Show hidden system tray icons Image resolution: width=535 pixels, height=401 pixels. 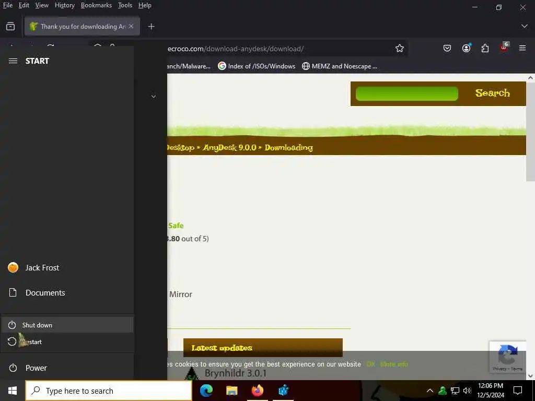pos(430,391)
